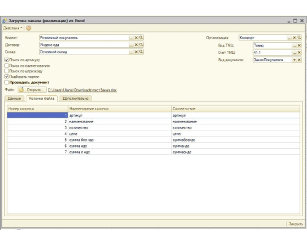Viewport: 307px width, 245px height.
Task: Open Организация record with magnifier icon
Action: coord(299,38)
